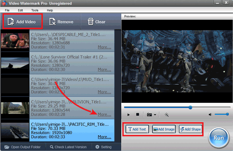Open the File menu

(x=7, y=10)
